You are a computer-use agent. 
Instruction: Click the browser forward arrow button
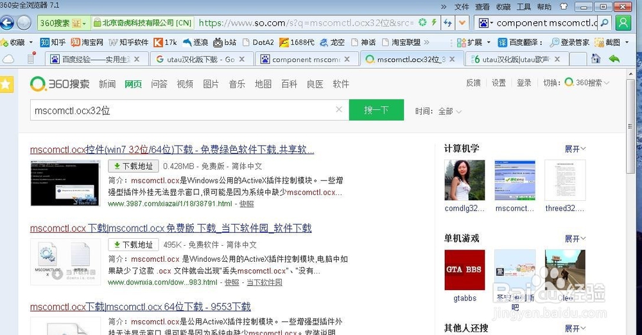click(x=24, y=23)
